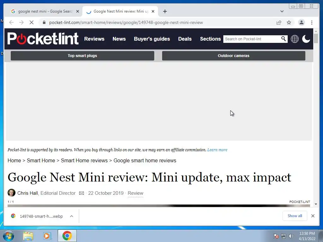Image resolution: width=323 pixels, height=242 pixels.
Task: Expand download item options chevron
Action: point(72,216)
